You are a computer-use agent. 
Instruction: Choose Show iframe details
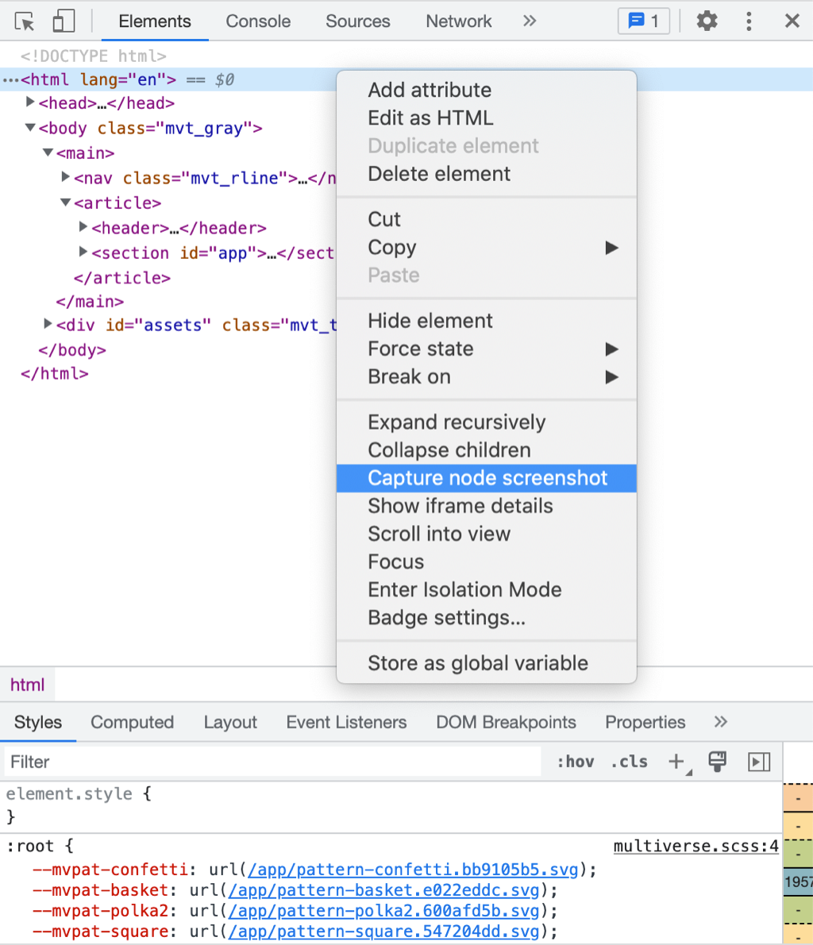pyautogui.click(x=487, y=506)
